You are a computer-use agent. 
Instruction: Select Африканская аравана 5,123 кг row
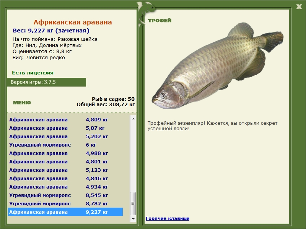65,170
